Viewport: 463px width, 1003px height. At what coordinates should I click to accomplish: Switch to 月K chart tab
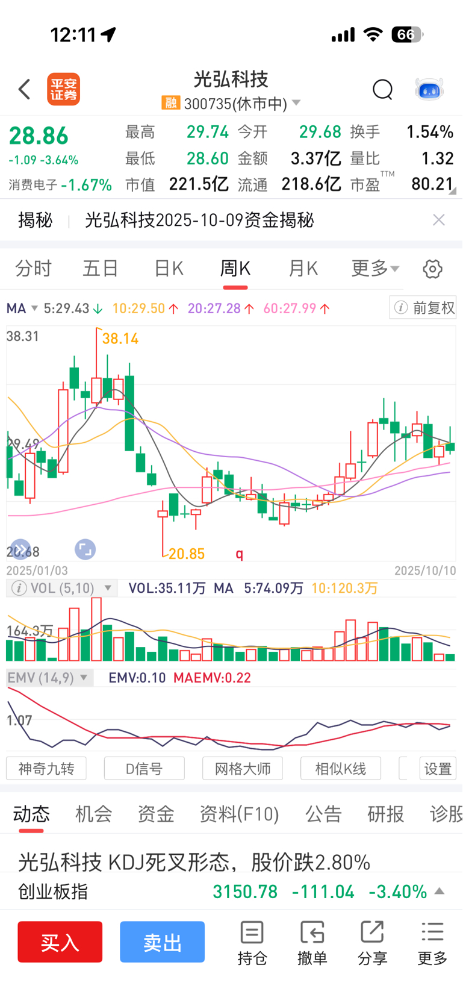tap(303, 269)
